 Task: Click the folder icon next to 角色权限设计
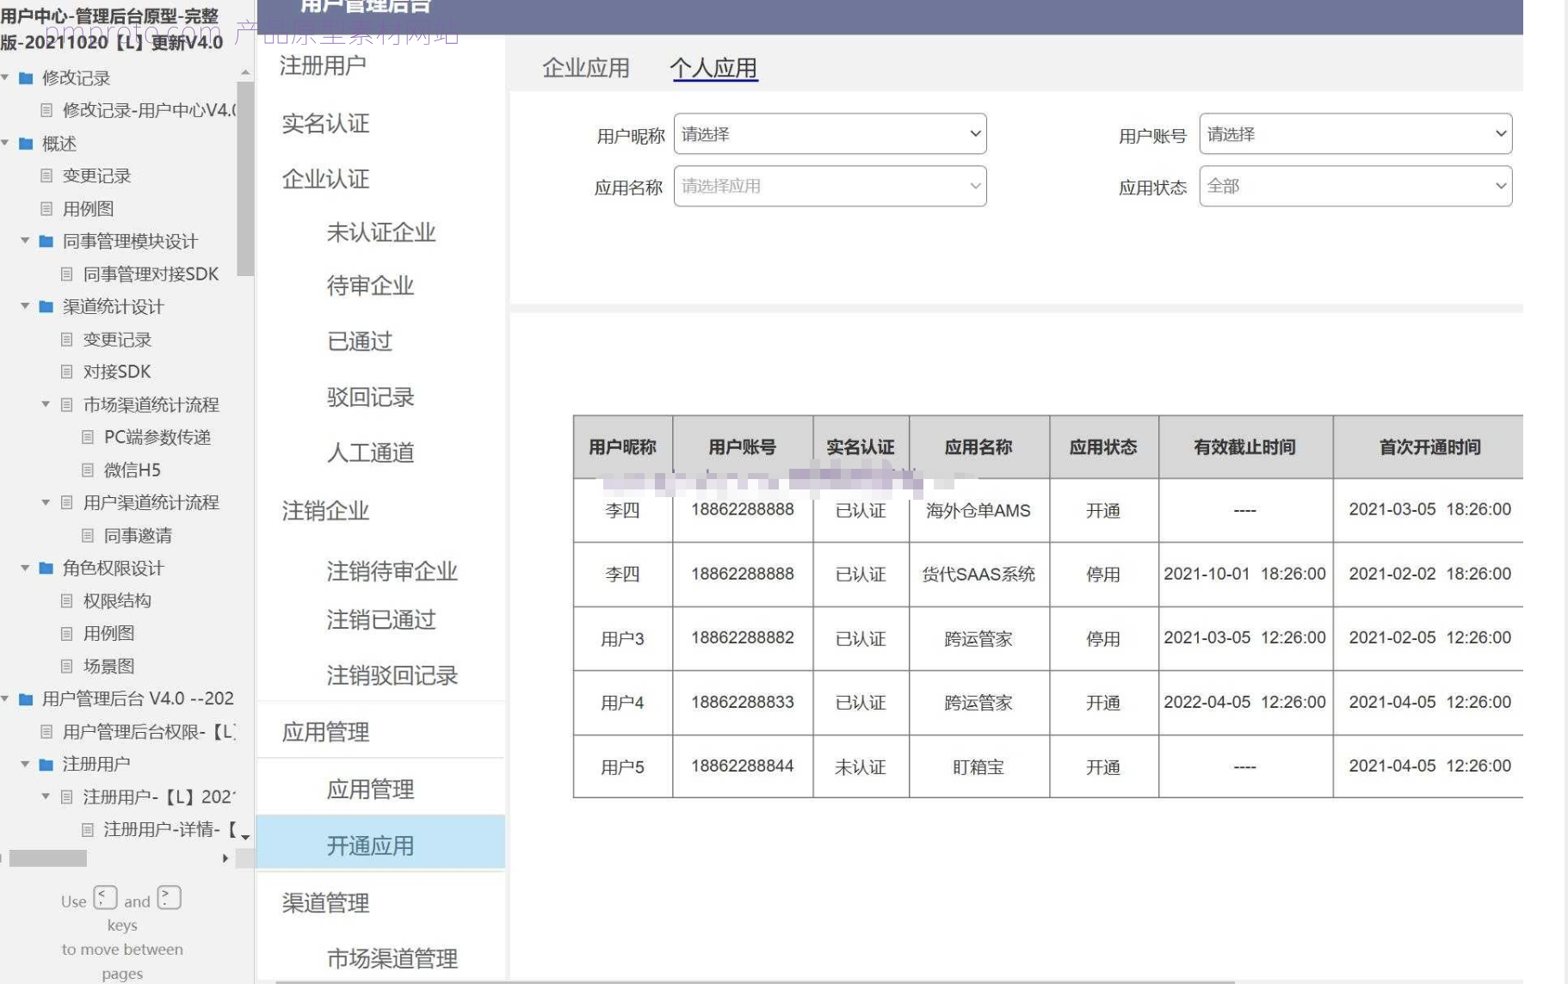[46, 569]
